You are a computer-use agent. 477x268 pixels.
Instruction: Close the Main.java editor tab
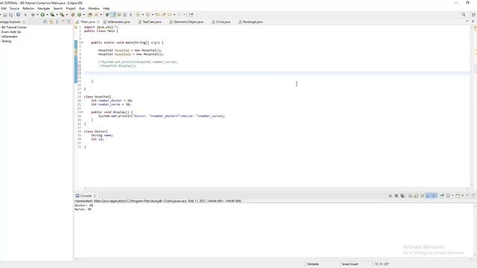98,22
